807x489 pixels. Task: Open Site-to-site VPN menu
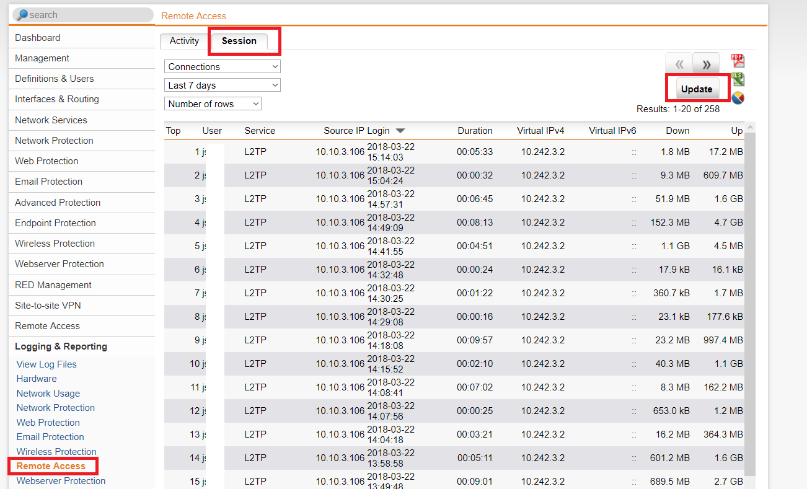coord(82,306)
